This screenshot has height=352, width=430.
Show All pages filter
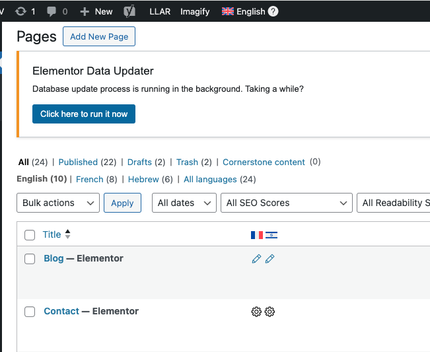click(x=24, y=162)
